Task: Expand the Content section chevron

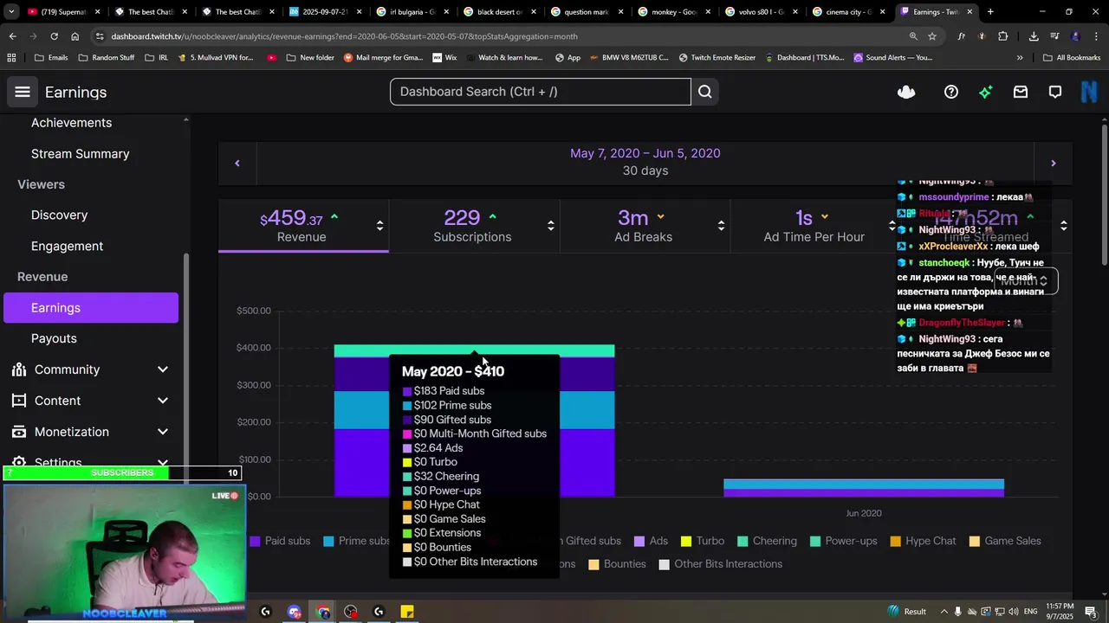Action: [163, 401]
